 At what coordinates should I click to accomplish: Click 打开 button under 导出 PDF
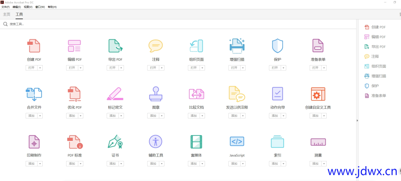113,68
